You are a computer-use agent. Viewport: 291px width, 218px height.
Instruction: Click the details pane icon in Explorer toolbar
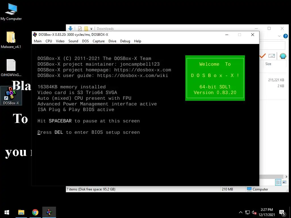pyautogui.click(x=271, y=56)
